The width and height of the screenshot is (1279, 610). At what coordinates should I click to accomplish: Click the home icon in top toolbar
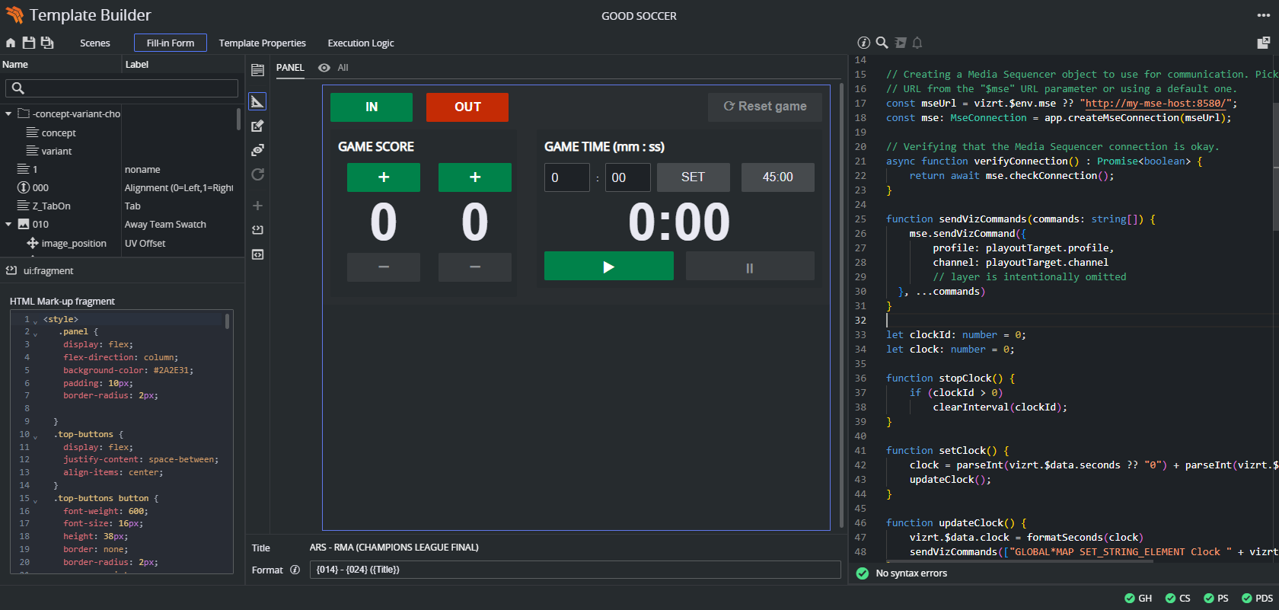pyautogui.click(x=11, y=43)
